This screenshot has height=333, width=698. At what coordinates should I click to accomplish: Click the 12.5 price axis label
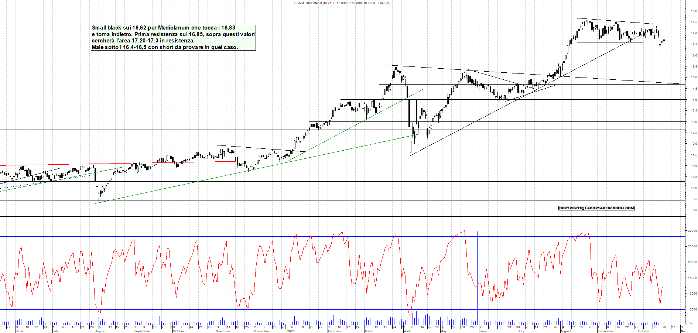[x=694, y=133]
